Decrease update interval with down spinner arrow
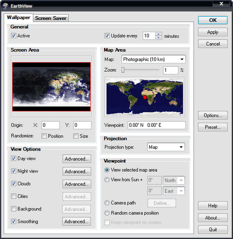The image size is (233, 239). point(159,37)
